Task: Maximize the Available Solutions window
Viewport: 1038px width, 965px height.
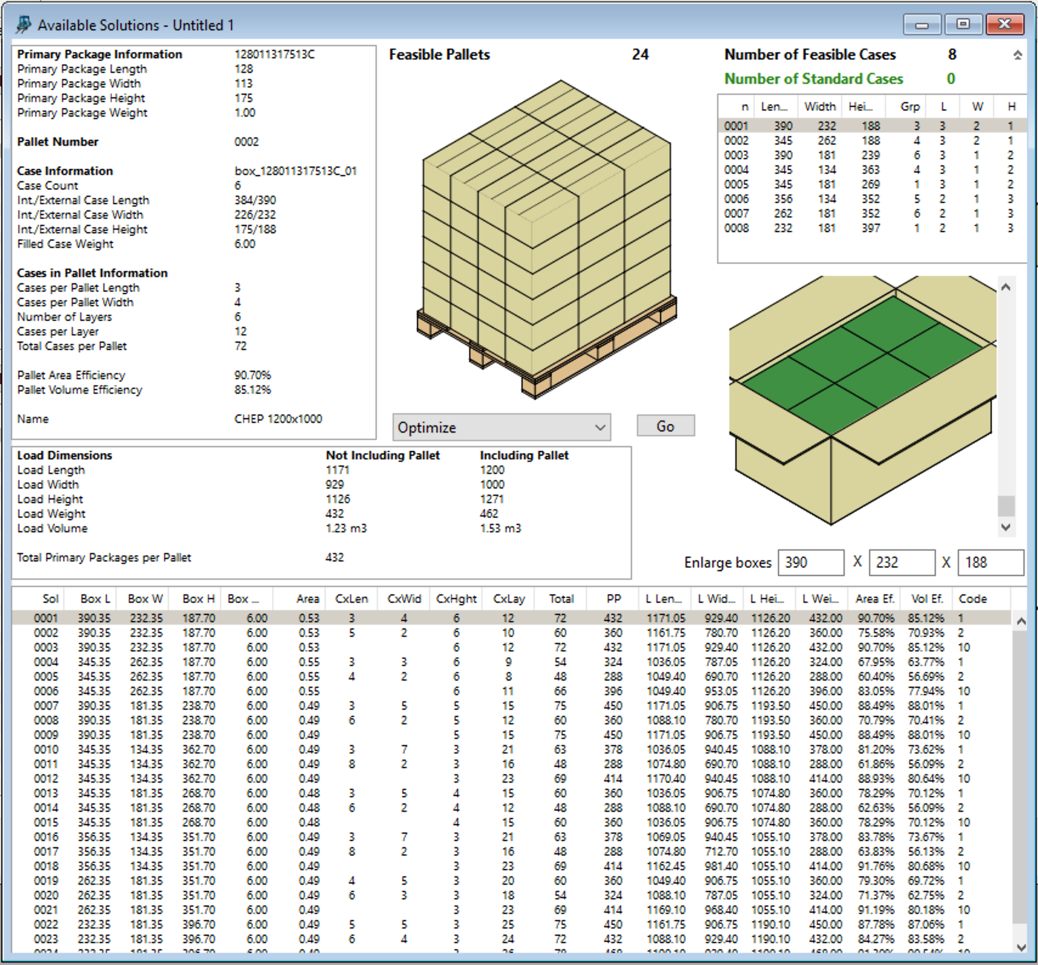Action: point(963,24)
